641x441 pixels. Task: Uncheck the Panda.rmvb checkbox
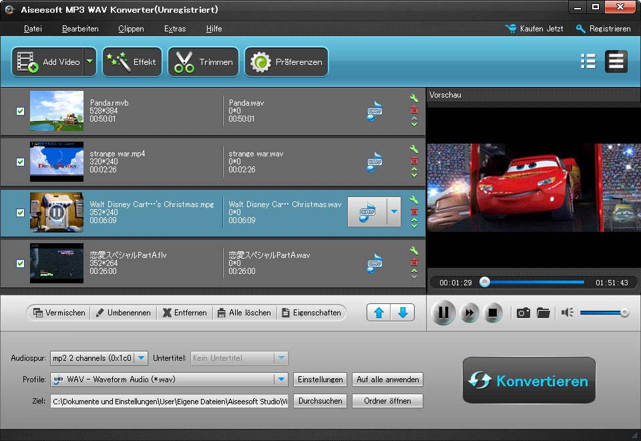[20, 112]
